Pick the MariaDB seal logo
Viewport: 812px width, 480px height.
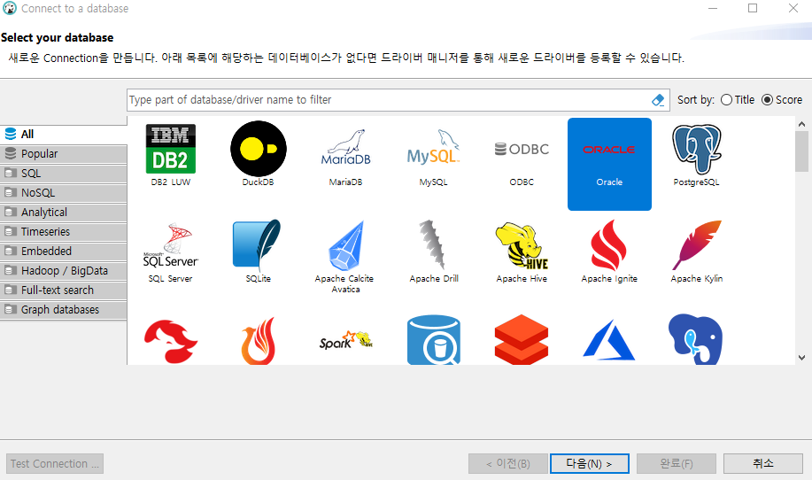tap(345, 148)
